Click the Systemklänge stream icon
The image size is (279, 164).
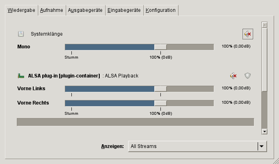[21, 34]
